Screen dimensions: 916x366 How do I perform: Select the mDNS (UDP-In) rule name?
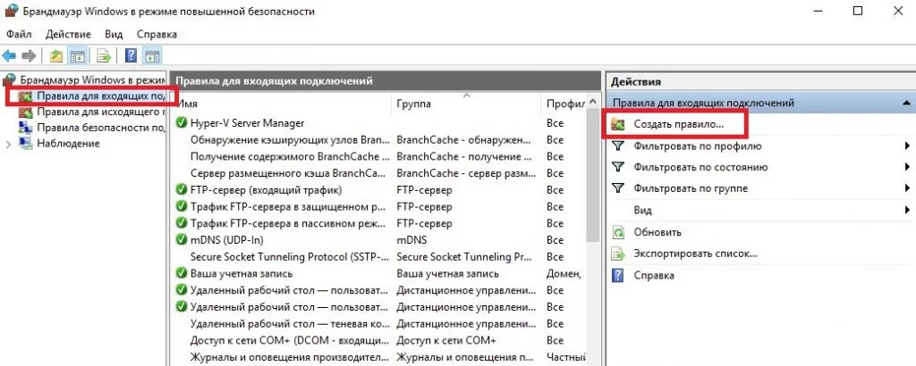(228, 239)
